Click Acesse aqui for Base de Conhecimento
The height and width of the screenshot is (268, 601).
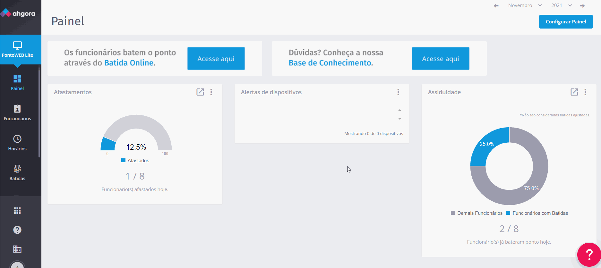pos(441,59)
